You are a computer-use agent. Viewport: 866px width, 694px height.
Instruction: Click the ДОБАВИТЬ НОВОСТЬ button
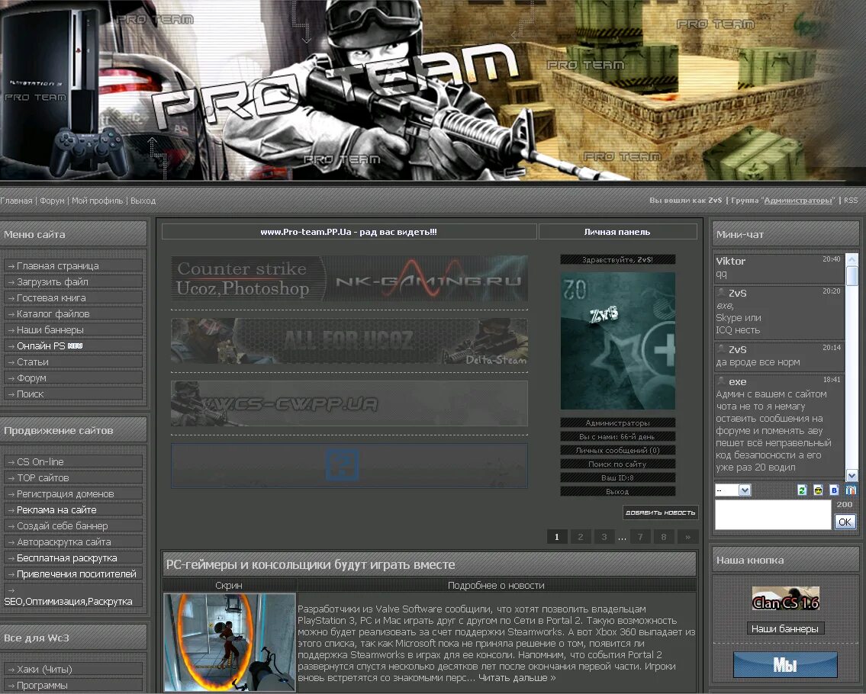pyautogui.click(x=660, y=513)
